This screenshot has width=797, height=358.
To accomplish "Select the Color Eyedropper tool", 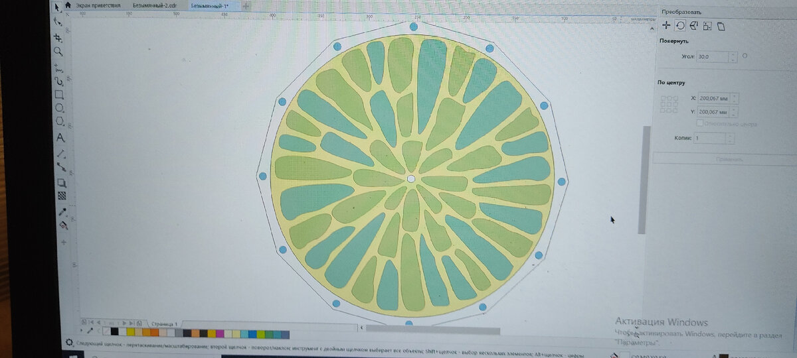I will point(62,211).
